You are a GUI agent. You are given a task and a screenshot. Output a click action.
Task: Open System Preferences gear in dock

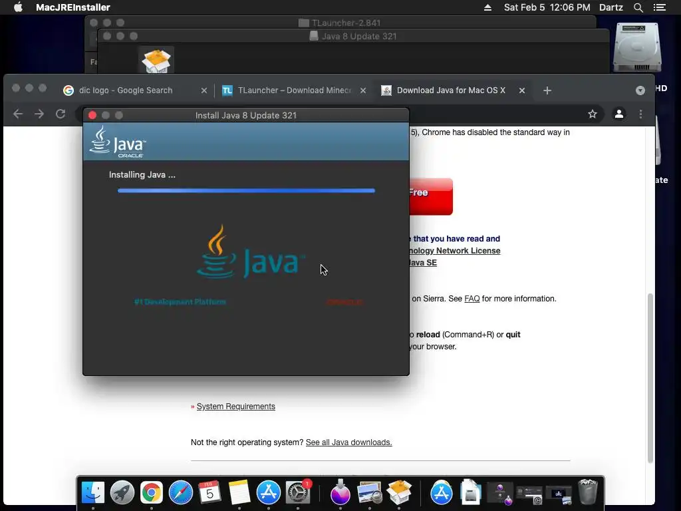(298, 492)
